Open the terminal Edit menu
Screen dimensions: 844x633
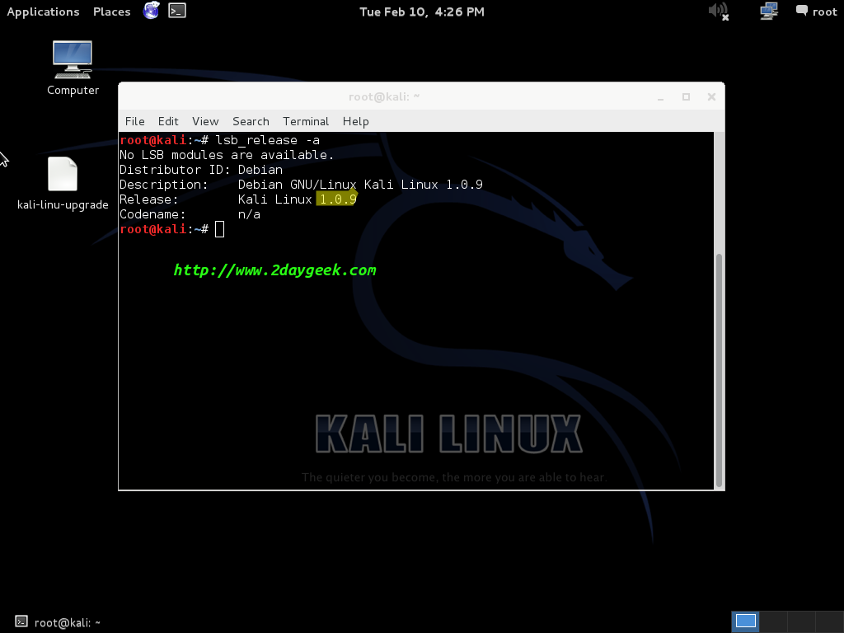coord(168,122)
